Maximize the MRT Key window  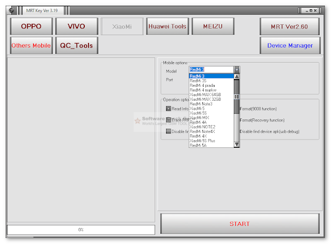click(311, 10)
